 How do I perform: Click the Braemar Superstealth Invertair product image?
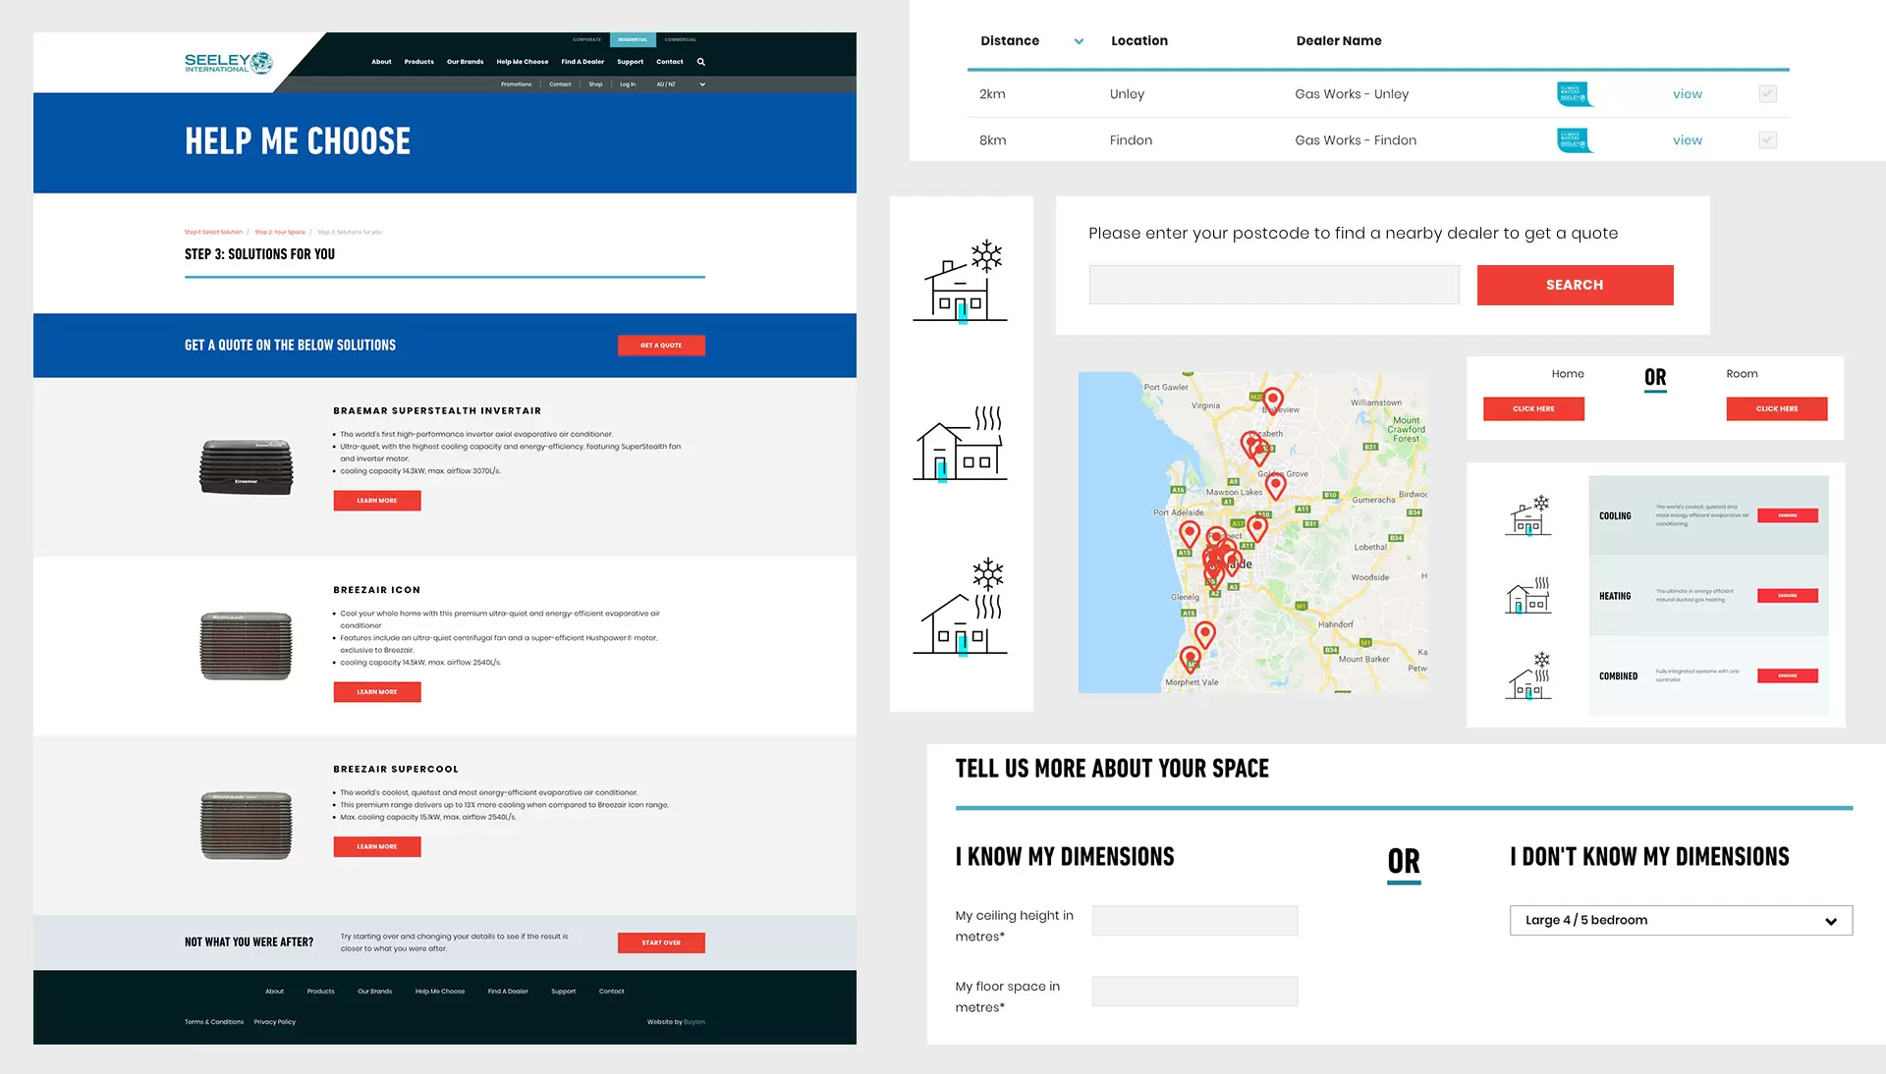246,466
